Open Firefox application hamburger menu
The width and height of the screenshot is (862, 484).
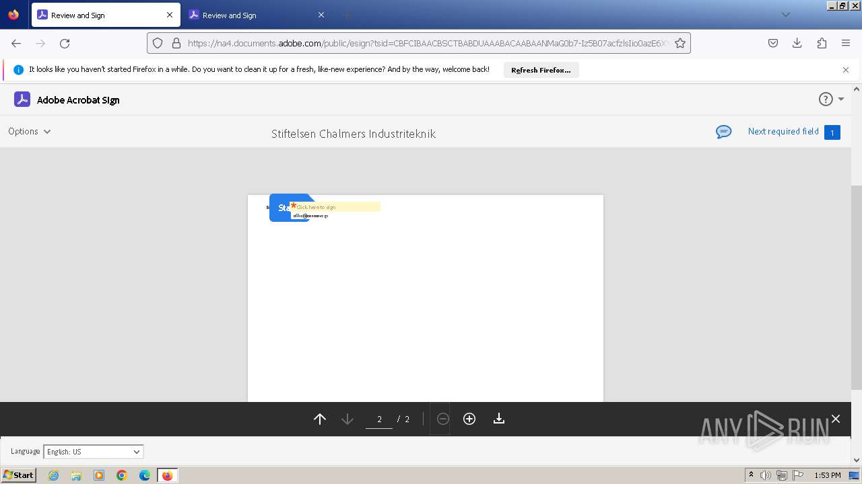click(x=846, y=43)
